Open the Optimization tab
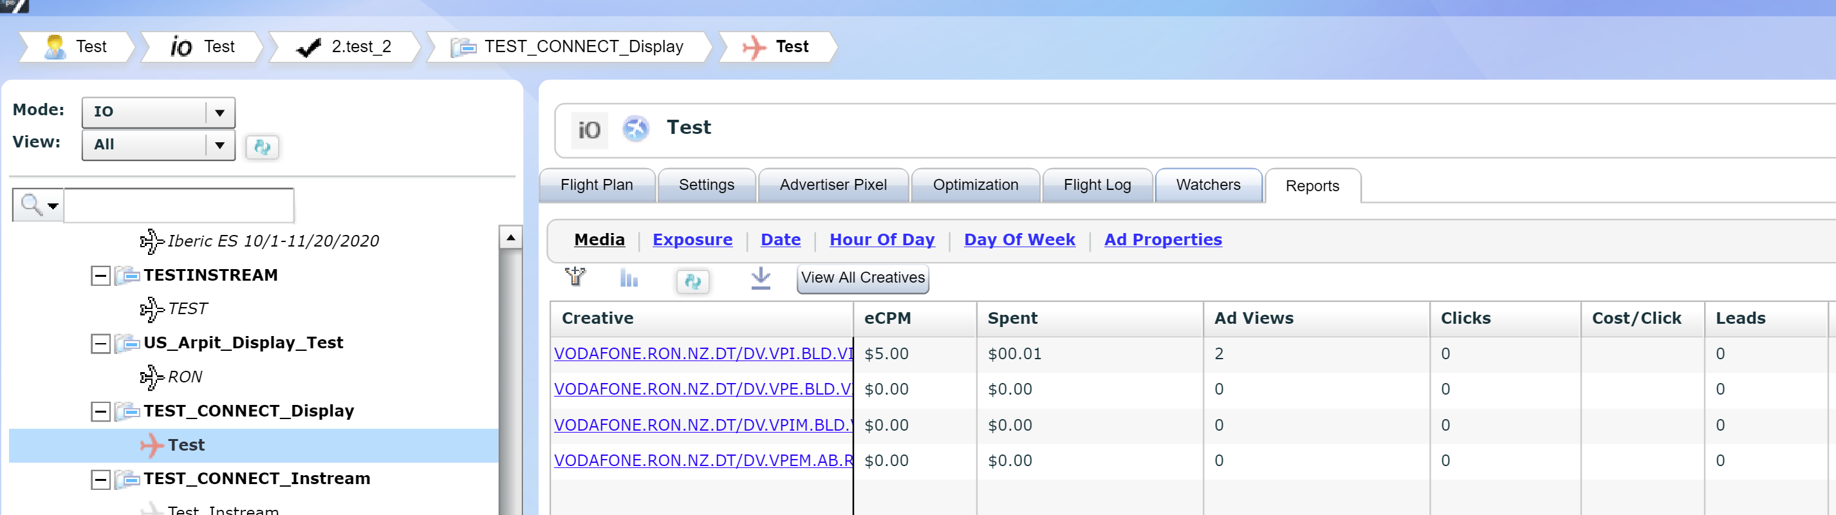Viewport: 1836px width, 515px height. (974, 185)
